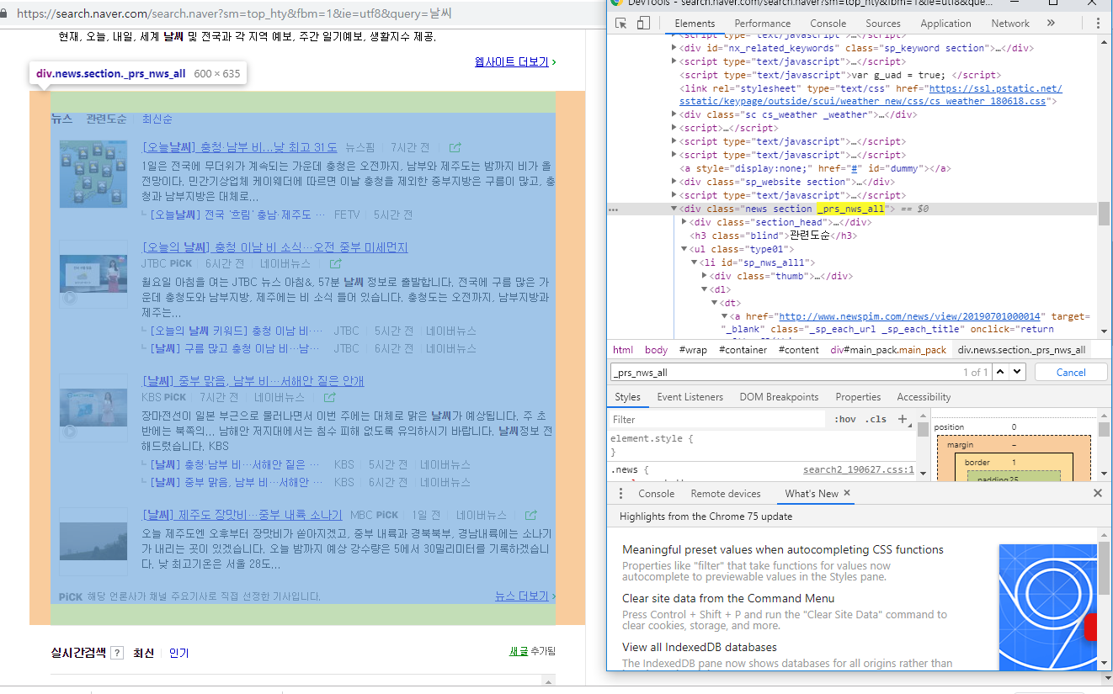Click the share icon in KBS article row
Image resolution: width=1113 pixels, height=694 pixels.
(x=329, y=397)
